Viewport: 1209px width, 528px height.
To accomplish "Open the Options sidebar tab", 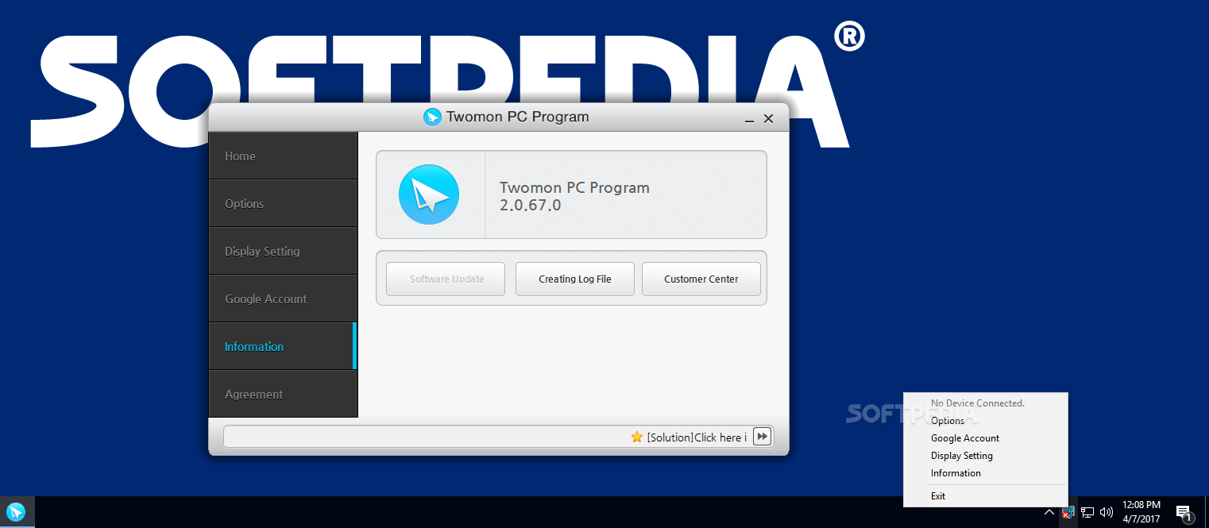I will (x=283, y=203).
